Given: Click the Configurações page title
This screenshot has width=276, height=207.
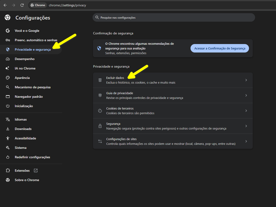Looking at the screenshot, I should (33, 18).
